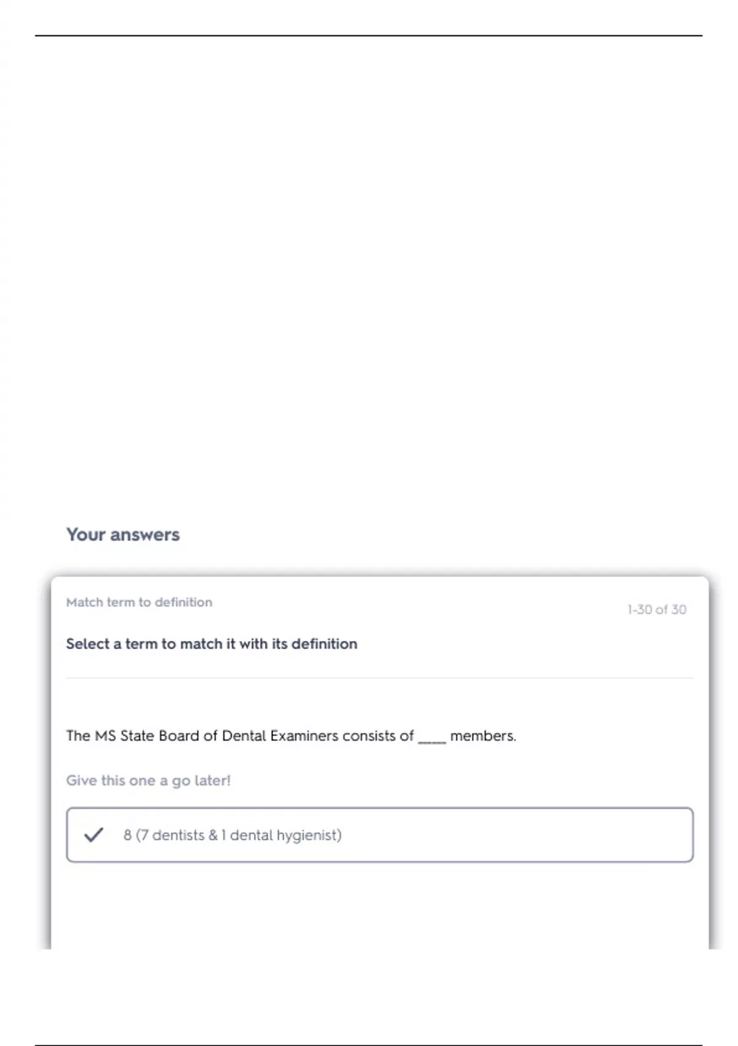Click the 'Your answers' heading
The width and height of the screenshot is (738, 1046).
(123, 534)
